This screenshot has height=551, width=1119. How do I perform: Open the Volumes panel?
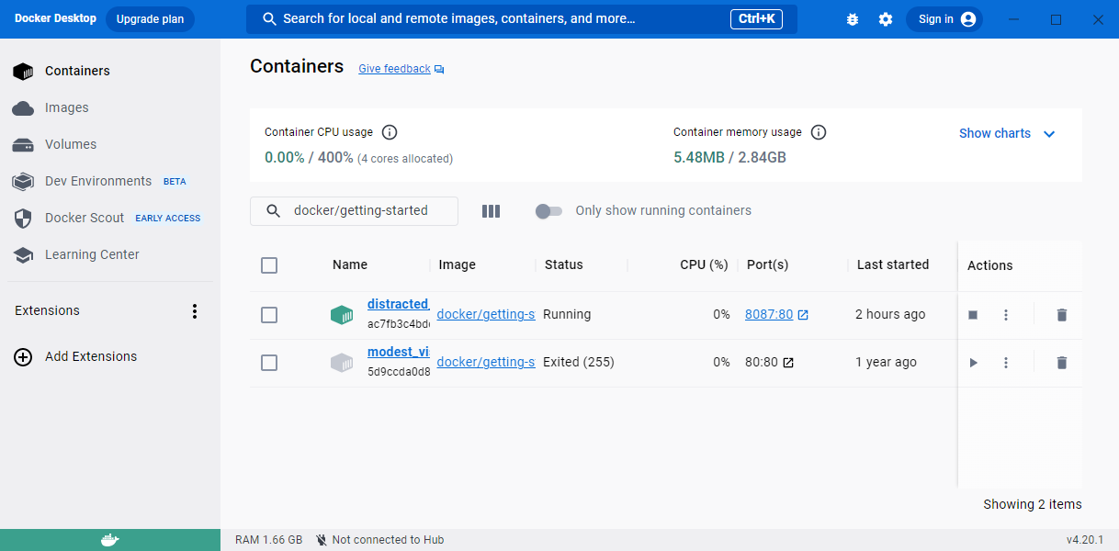click(x=71, y=144)
